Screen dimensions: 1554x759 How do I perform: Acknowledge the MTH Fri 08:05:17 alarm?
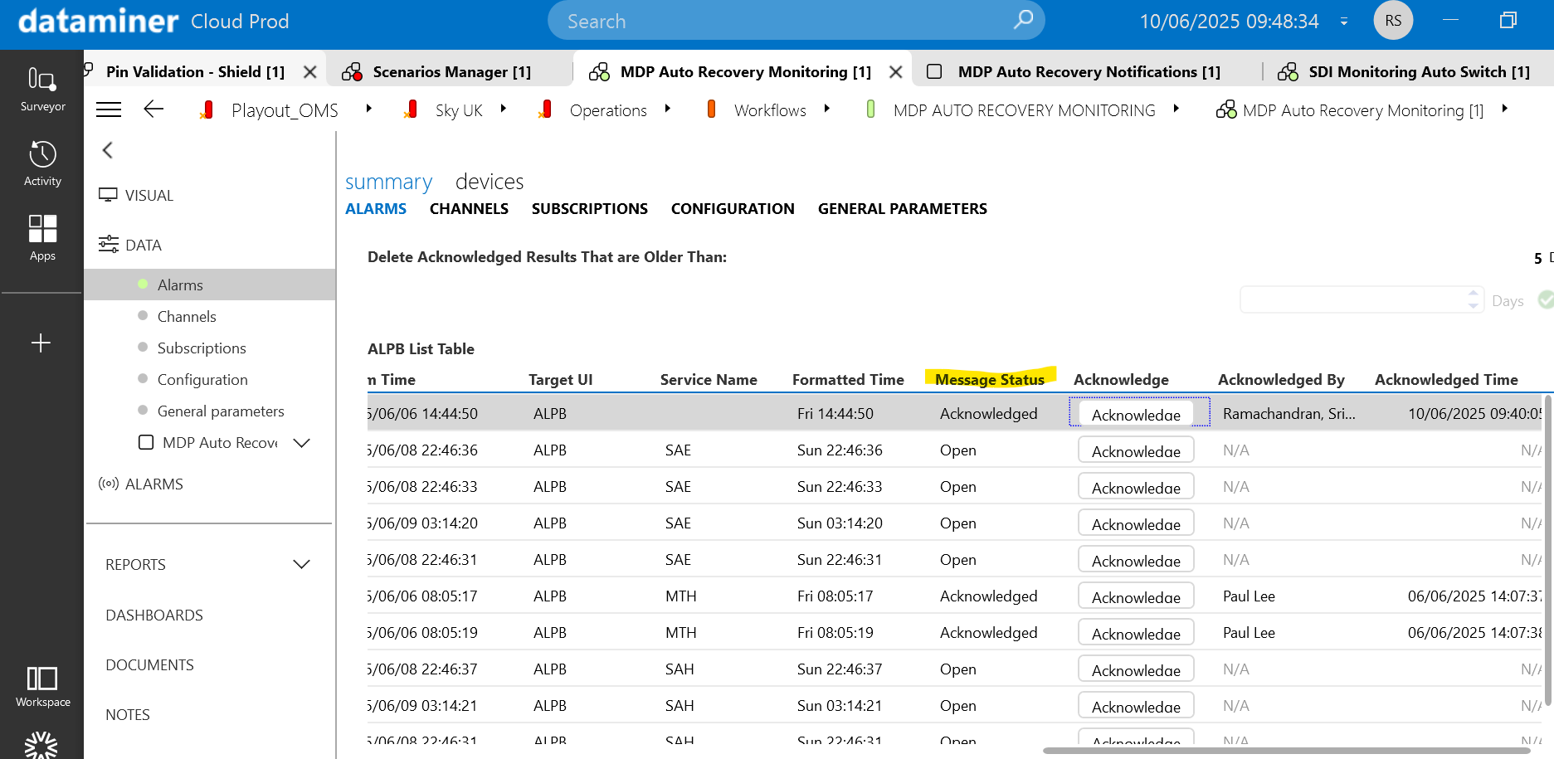coord(1136,596)
